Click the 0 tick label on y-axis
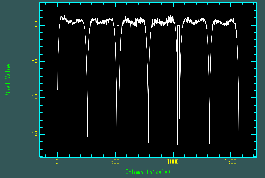The width and height of the screenshot is (265, 178). coord(36,25)
